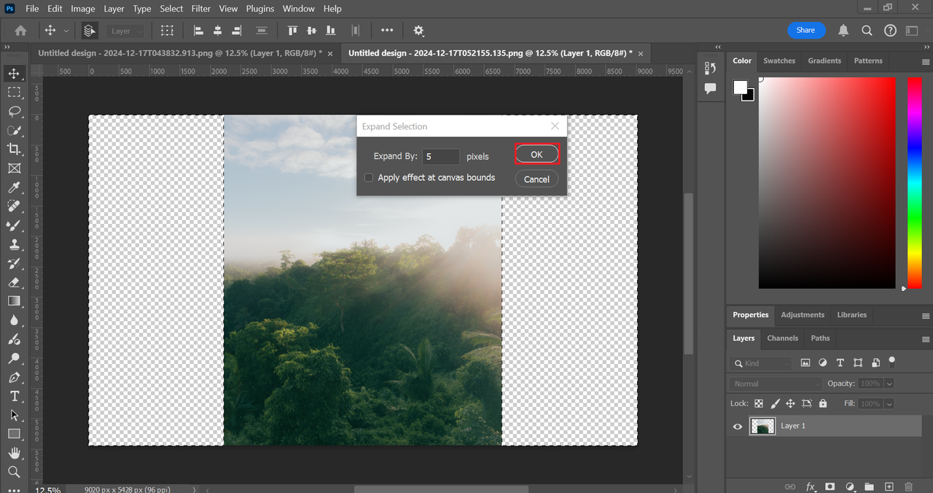
Task: Toggle lock transparent pixels
Action: coord(759,403)
